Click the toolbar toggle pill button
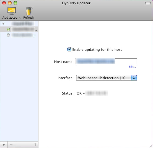 pos(148,3)
